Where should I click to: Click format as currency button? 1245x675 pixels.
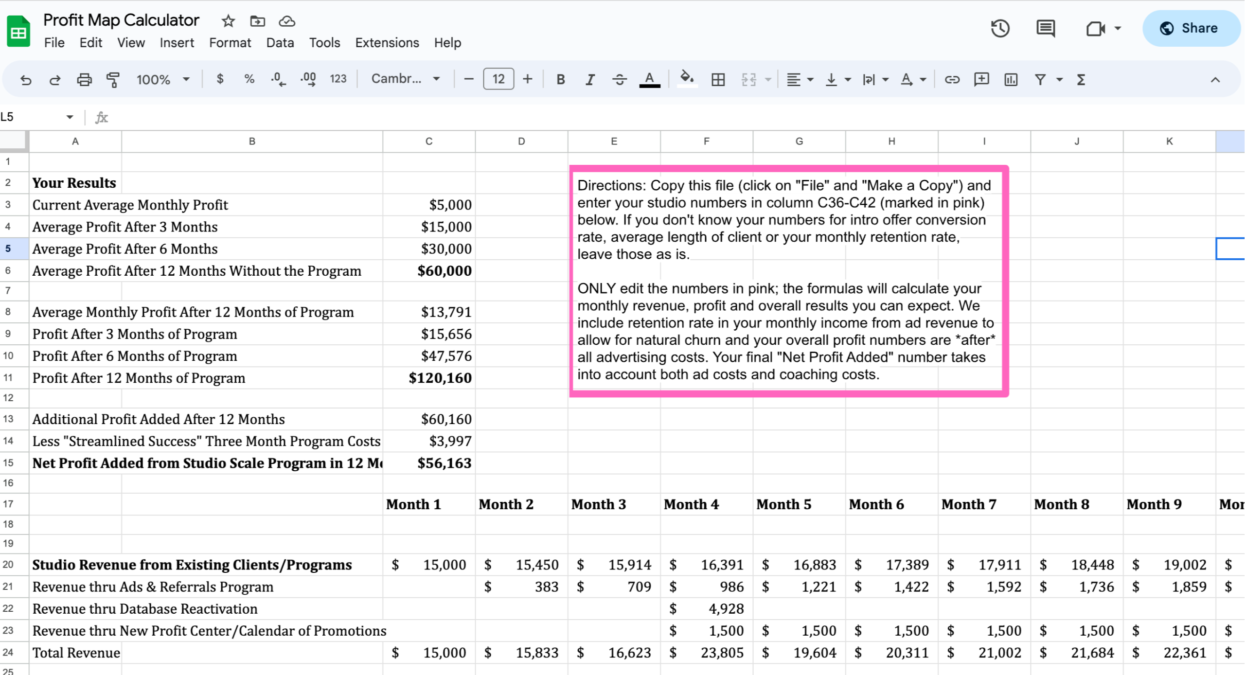coord(220,79)
